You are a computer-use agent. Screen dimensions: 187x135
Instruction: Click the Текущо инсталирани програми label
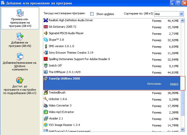point(65,13)
